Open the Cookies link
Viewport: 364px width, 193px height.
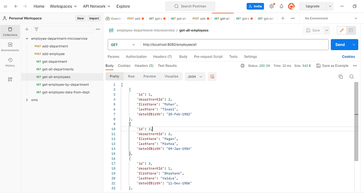(348, 56)
